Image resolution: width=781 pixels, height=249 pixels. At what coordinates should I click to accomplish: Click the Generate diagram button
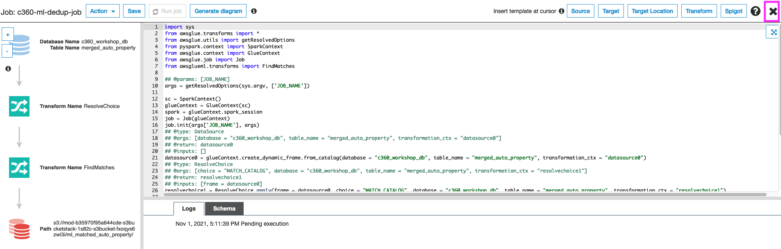[218, 11]
